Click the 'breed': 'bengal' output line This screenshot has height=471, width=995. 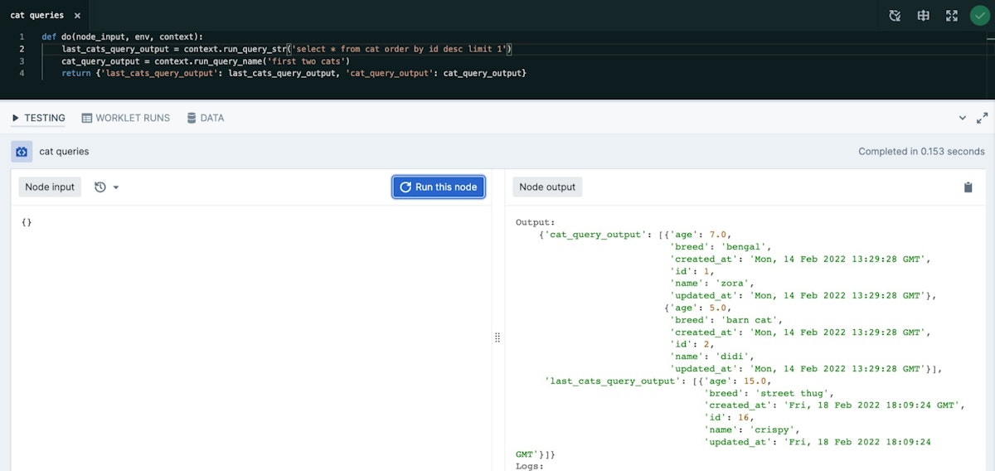click(x=721, y=247)
